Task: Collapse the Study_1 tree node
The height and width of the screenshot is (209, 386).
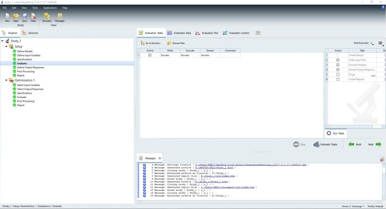Action: point(2,41)
